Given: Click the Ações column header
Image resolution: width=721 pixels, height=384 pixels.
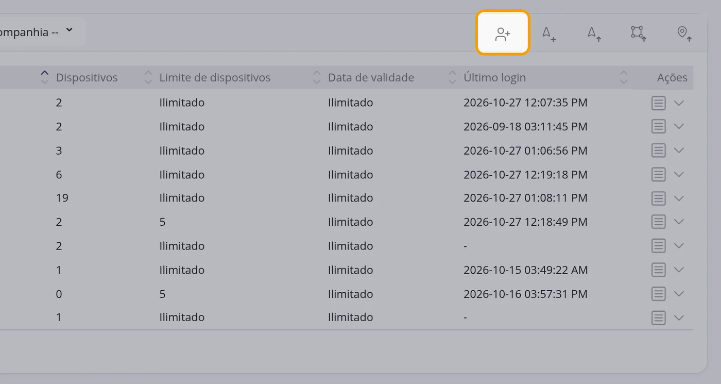Looking at the screenshot, I should coord(672,77).
